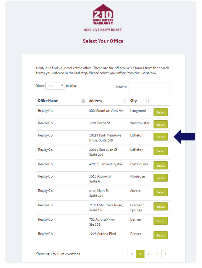Viewport: 202px width, 268px height.
Task: Select the Montrose Axbow Dr office
Action: click(x=160, y=178)
